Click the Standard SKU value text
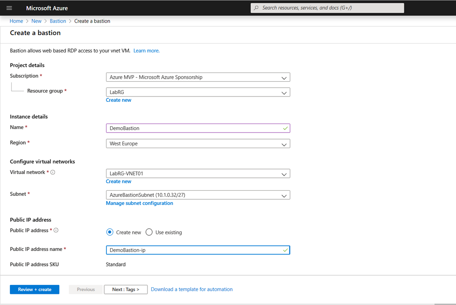Viewport: 456px width, 305px height. (x=116, y=265)
